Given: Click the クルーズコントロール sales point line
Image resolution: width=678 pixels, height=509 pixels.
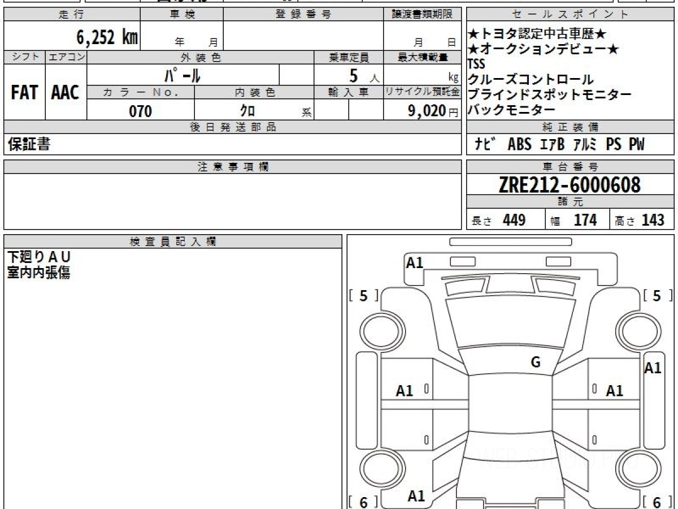Looking at the screenshot, I should (x=531, y=80).
